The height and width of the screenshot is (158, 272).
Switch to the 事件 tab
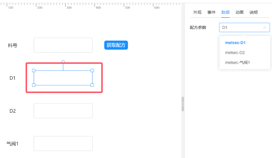[211, 12]
